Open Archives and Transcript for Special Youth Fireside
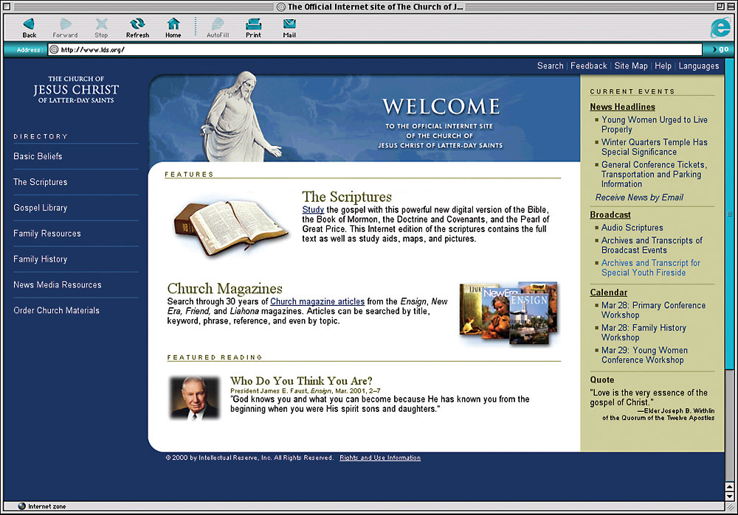Image resolution: width=738 pixels, height=515 pixels. coord(650,268)
